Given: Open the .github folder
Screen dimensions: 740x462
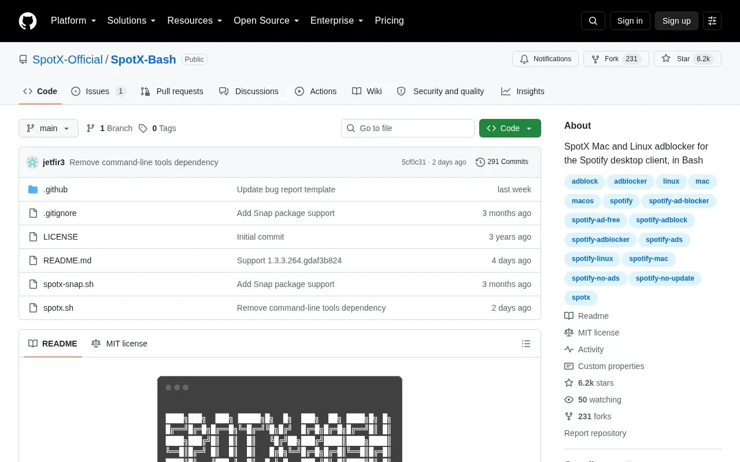Looking at the screenshot, I should [55, 189].
